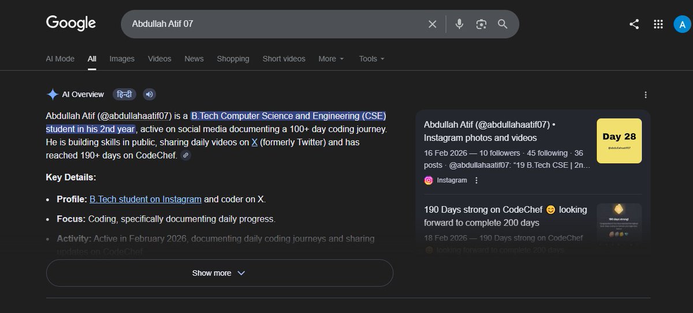Image resolution: width=693 pixels, height=313 pixels.
Task: Go to the News tab
Action: pos(194,59)
